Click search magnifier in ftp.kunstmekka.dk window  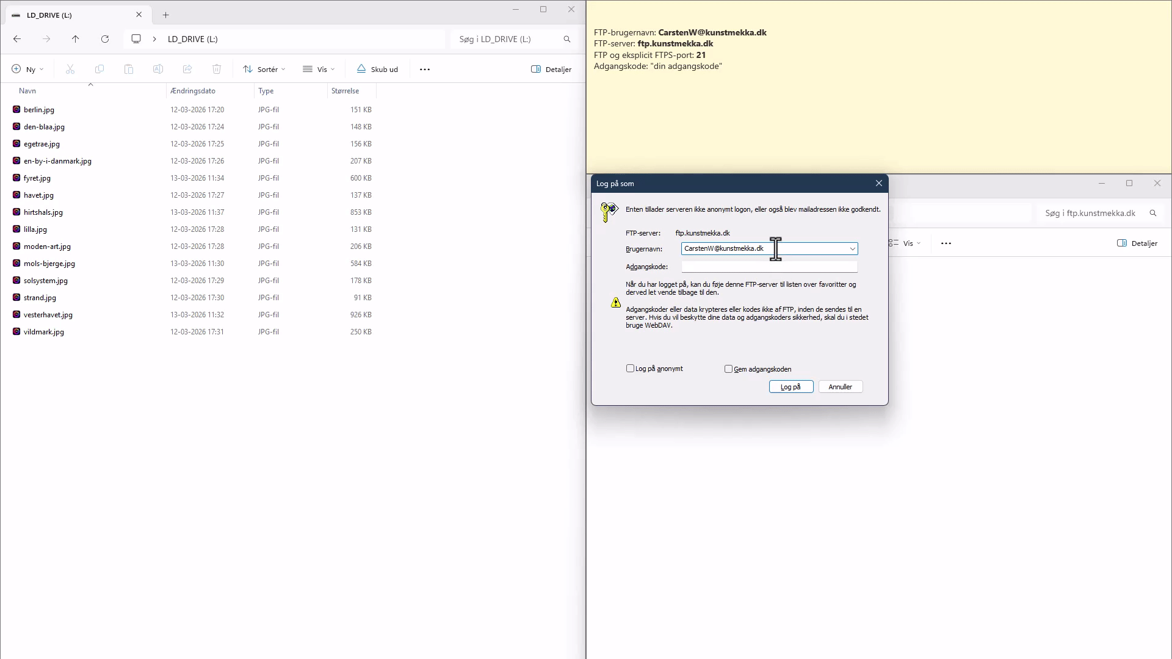click(1153, 213)
